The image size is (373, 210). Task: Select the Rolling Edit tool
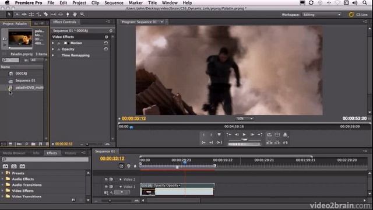(31, 14)
